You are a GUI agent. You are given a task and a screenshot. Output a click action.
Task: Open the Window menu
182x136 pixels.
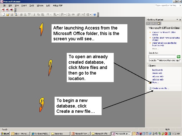40,6
